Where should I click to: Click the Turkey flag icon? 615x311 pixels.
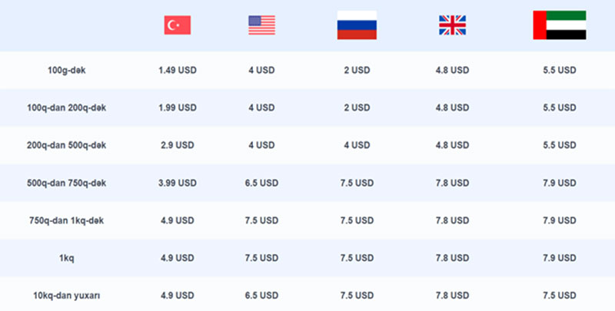pyautogui.click(x=177, y=25)
